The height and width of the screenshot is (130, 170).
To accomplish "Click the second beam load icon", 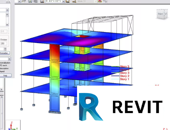I will coord(74,1).
